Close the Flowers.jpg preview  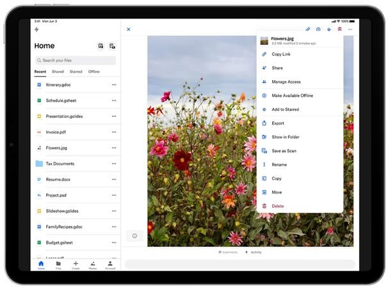click(x=129, y=30)
